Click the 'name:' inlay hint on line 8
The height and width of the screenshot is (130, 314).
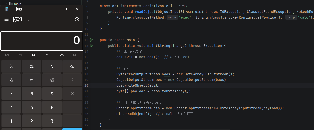point(172,17)
